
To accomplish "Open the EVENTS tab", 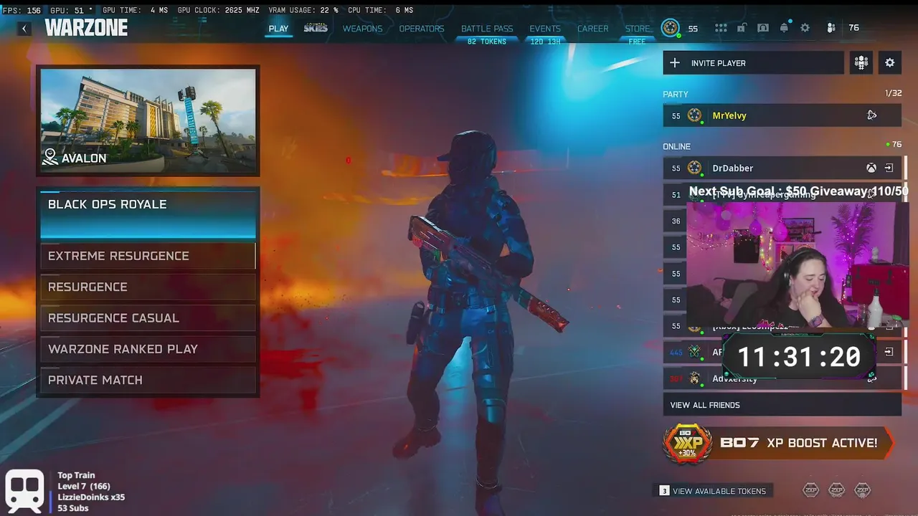I will point(545,29).
